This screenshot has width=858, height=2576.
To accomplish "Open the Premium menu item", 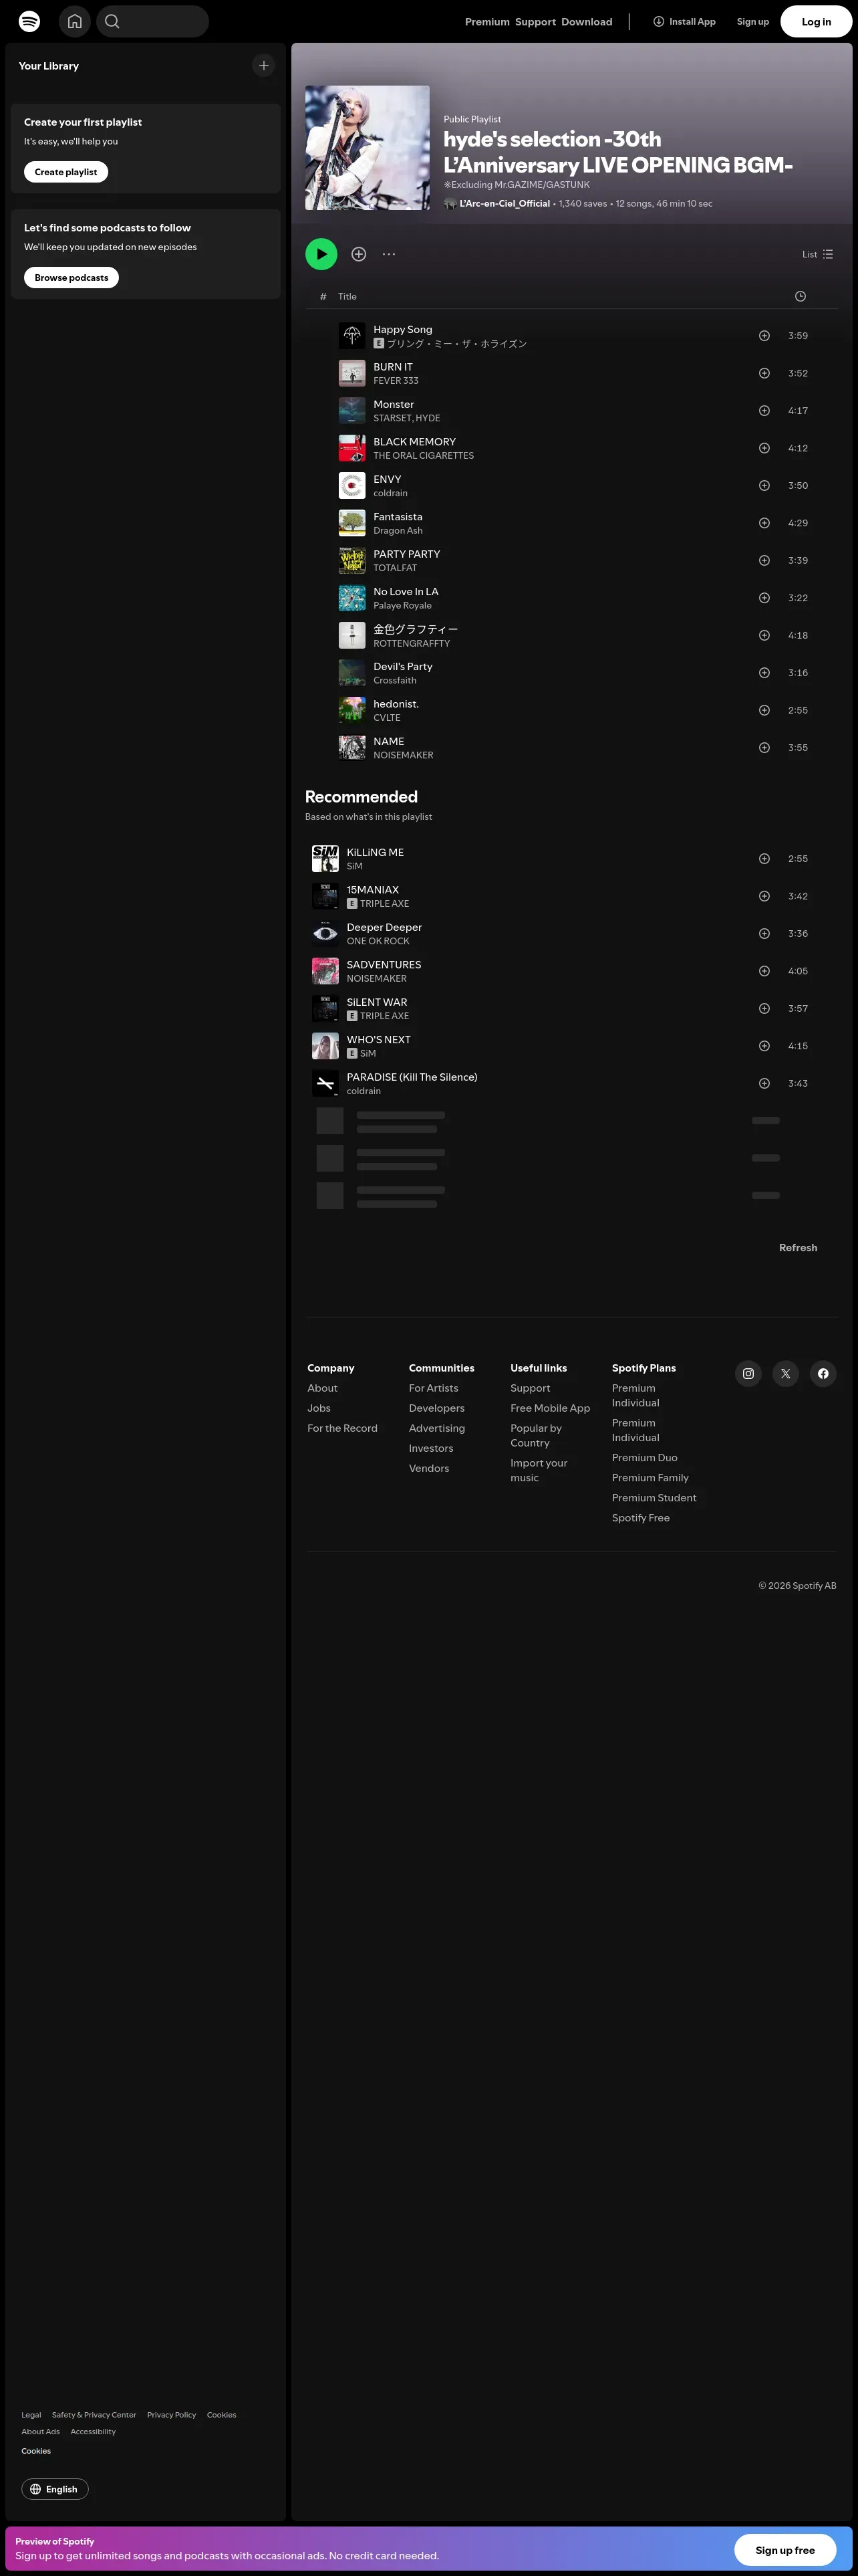I will tap(487, 22).
